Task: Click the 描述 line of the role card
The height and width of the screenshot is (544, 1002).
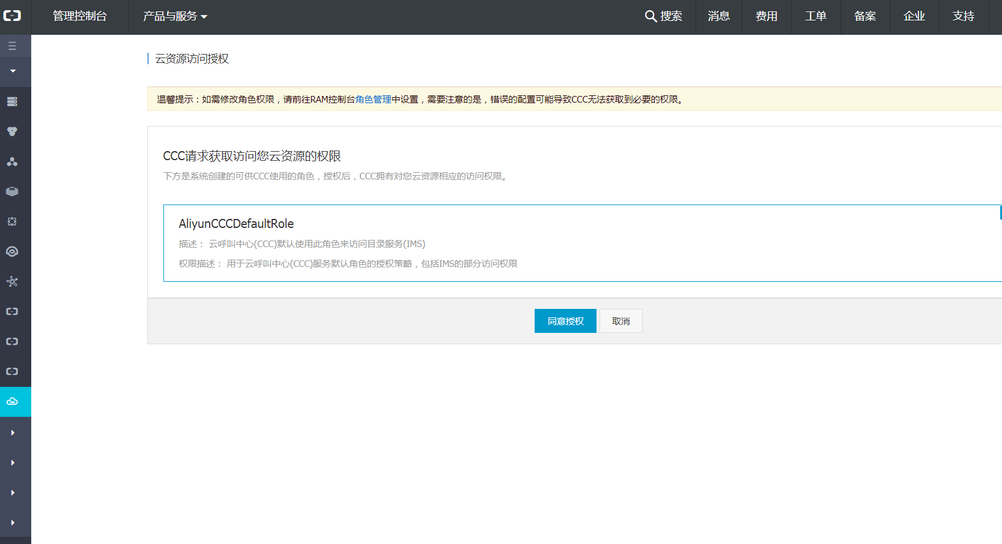Action: (302, 244)
